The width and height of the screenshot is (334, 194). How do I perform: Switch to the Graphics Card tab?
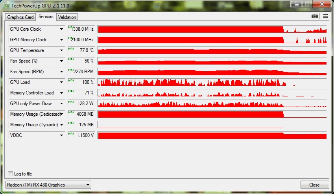point(20,17)
